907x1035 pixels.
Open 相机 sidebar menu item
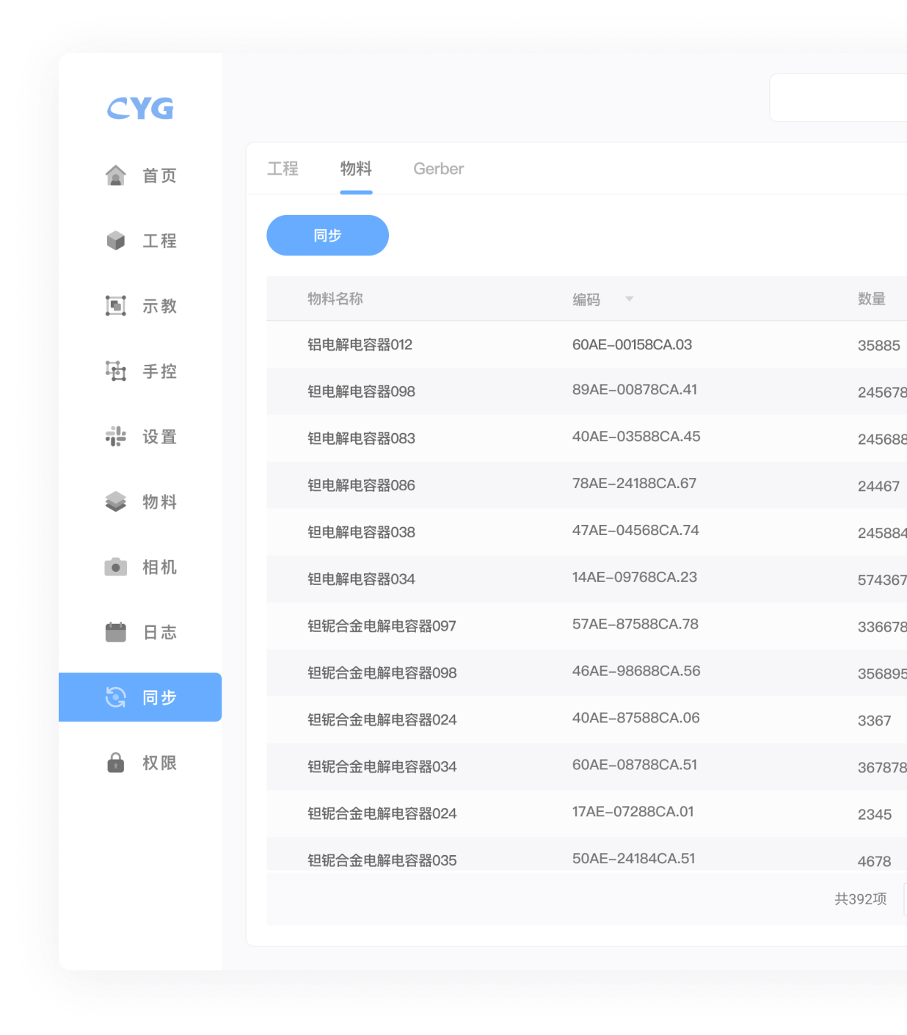(140, 567)
